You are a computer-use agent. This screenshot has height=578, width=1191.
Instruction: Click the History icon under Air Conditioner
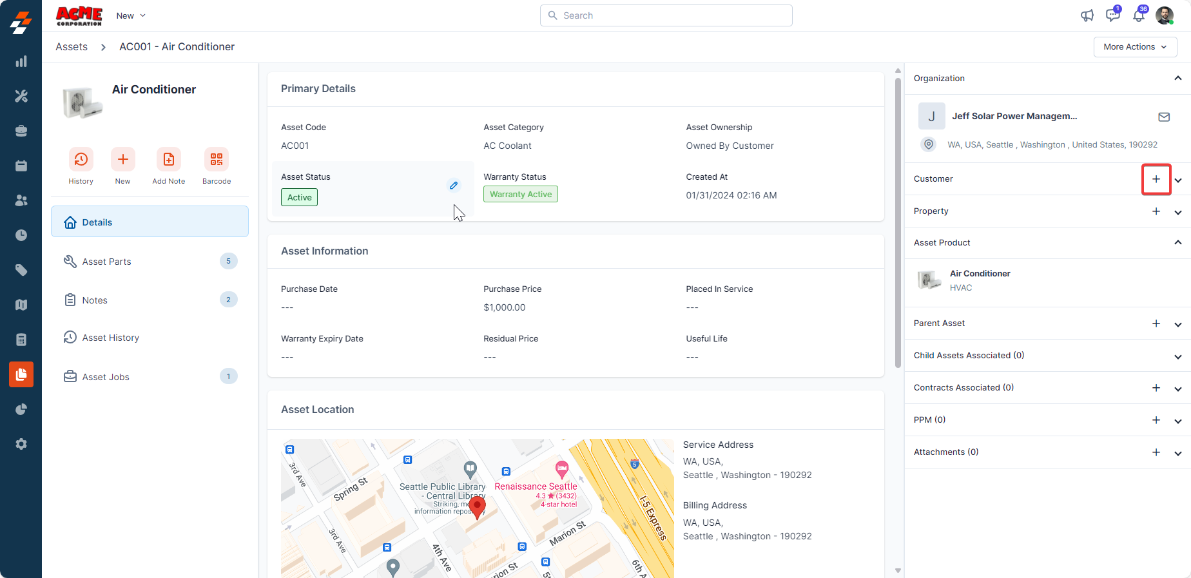click(81, 159)
